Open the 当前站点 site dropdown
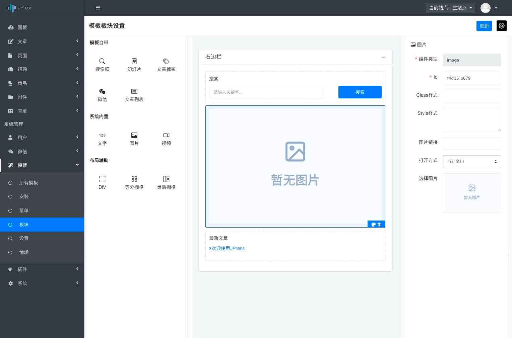 [x=450, y=8]
